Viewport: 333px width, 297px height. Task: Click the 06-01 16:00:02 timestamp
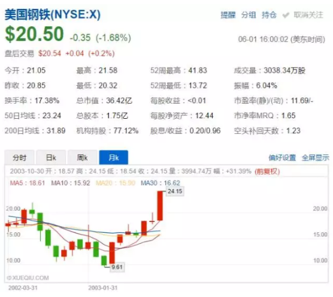click(281, 40)
